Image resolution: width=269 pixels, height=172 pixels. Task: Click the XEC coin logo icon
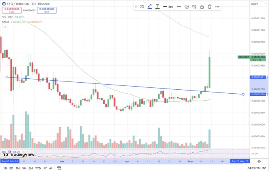point(4,4)
